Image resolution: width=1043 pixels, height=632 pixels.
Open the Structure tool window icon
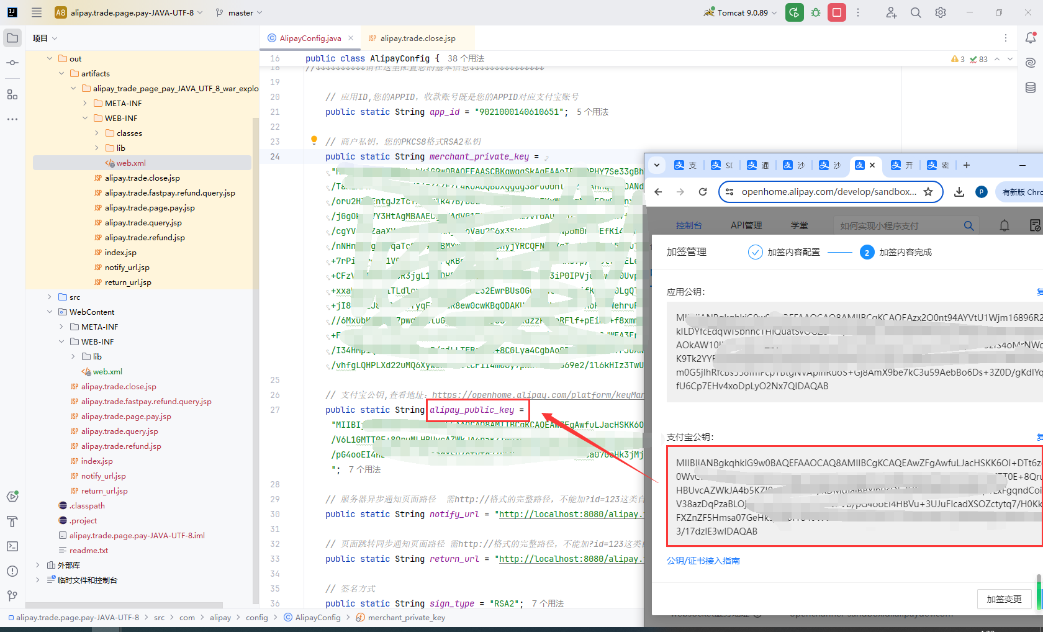(12, 94)
